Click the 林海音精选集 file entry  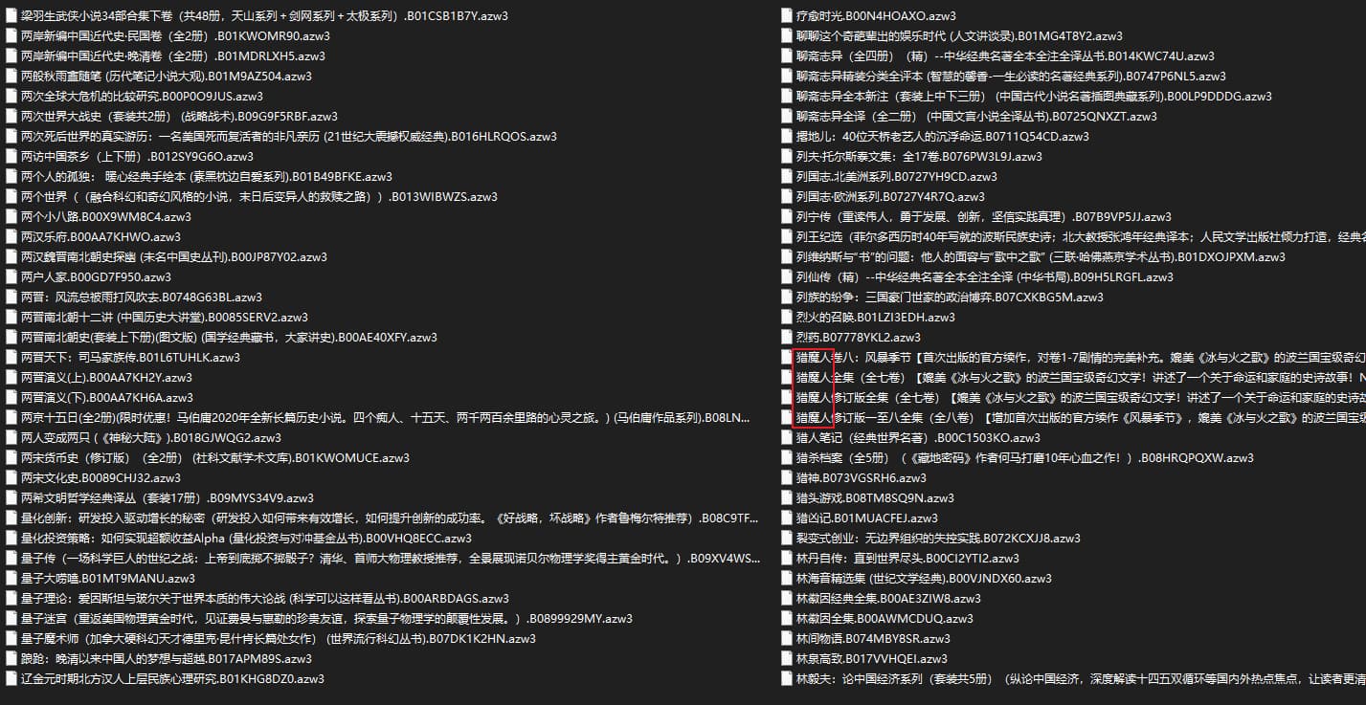[x=924, y=579]
